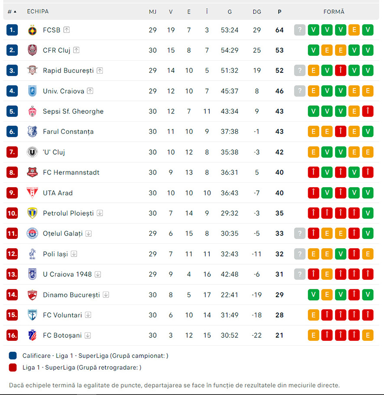Click promotion arrow icon next to FCSB
The image size is (384, 395).
pyautogui.click(x=67, y=30)
